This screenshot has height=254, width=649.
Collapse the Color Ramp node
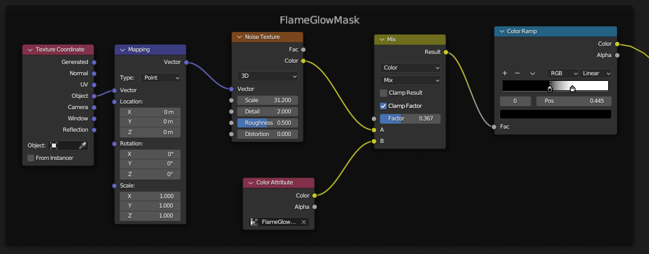(x=502, y=31)
